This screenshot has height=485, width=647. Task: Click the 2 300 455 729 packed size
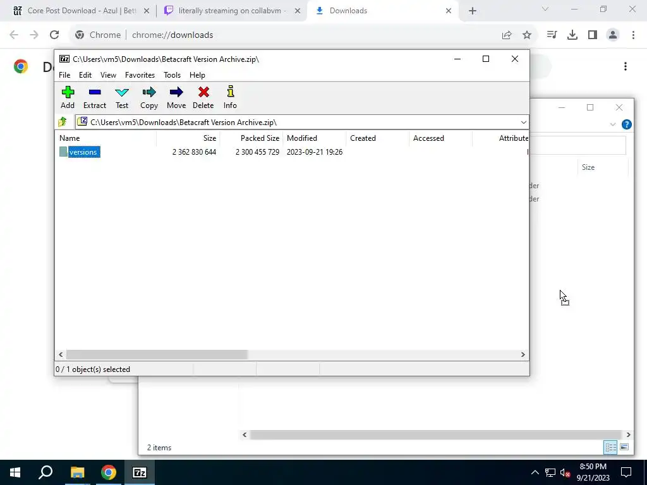pyautogui.click(x=257, y=152)
